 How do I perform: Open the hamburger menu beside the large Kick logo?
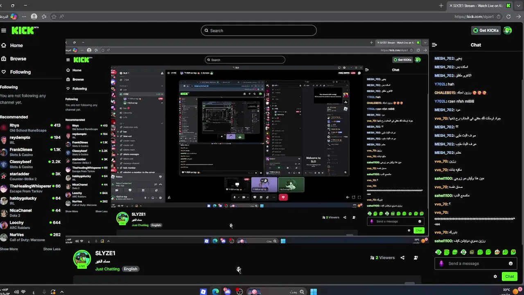pos(4,31)
